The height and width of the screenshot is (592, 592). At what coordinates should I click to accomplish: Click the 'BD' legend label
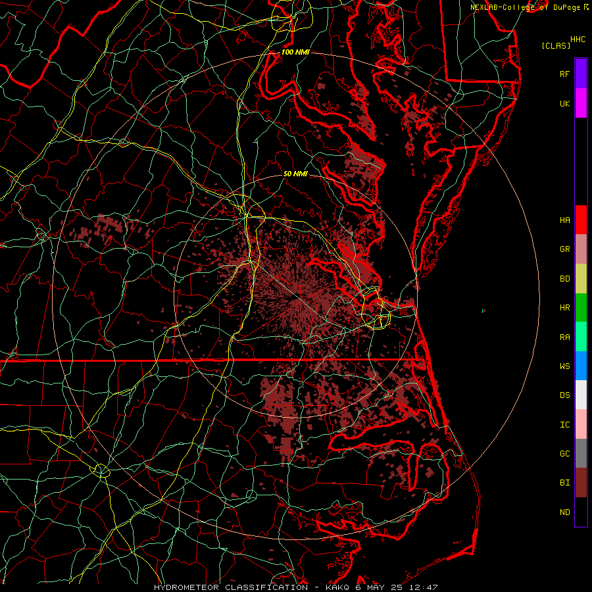(564, 279)
